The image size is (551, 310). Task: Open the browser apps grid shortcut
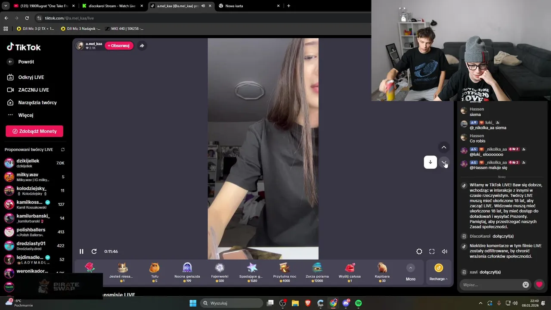point(6,29)
